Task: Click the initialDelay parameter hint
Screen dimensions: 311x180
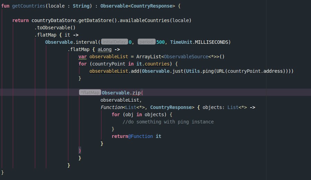Action: click(x=115, y=42)
